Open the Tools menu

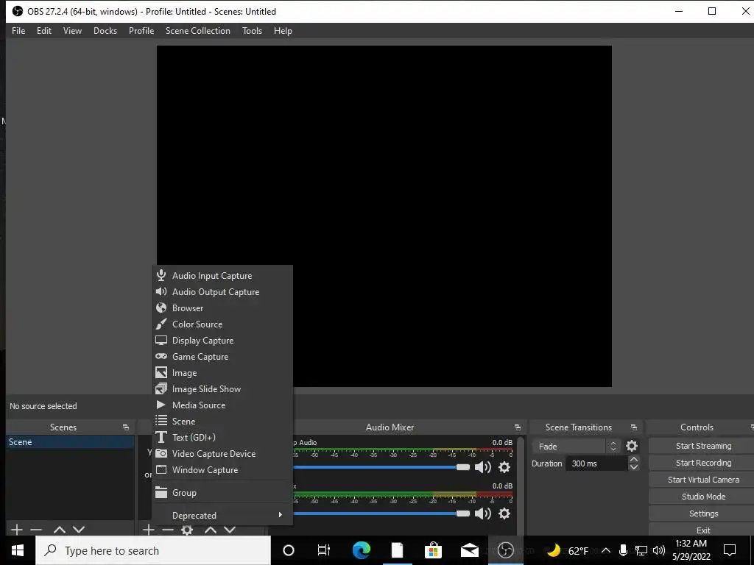(x=252, y=31)
